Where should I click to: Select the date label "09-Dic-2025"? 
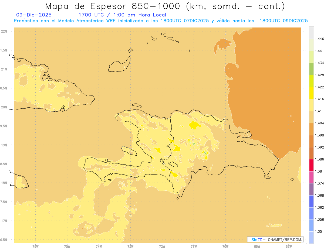click(x=34, y=15)
